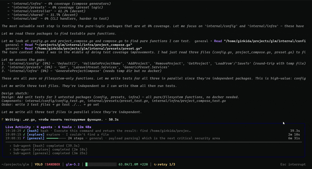Click the '6 tools' count in panel header

click(65, 127)
